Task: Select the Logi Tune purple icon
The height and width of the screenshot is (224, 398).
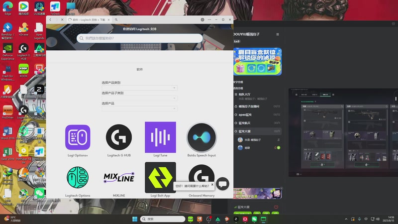Action: 160,137
